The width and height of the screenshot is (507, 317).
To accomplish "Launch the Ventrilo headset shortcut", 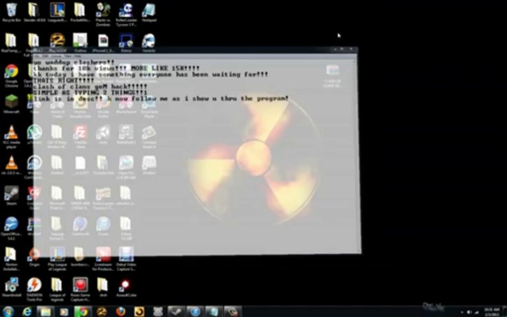I will [149, 43].
